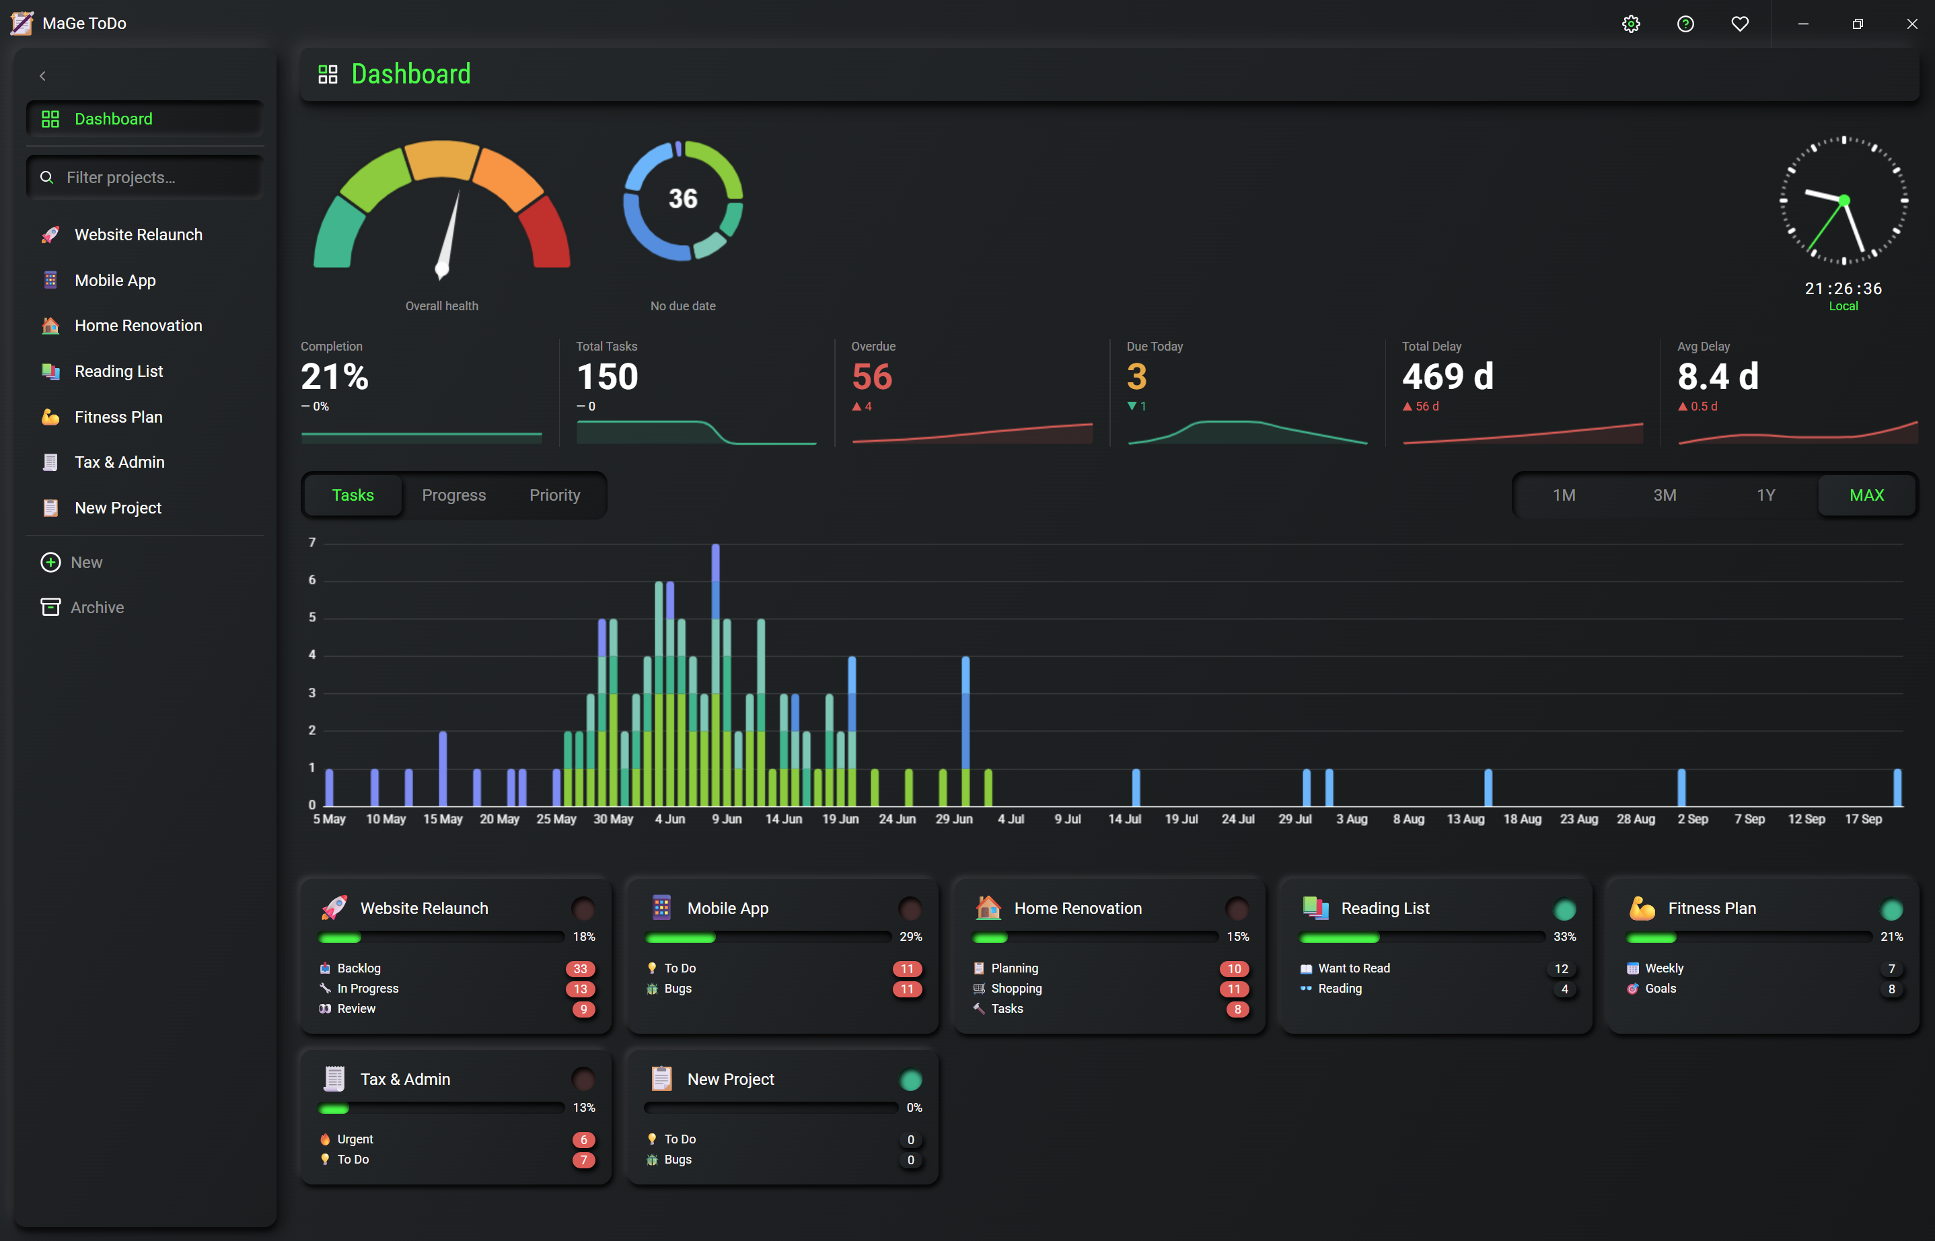Click Reading List 33% progress bar
1935x1241 pixels.
1422,937
